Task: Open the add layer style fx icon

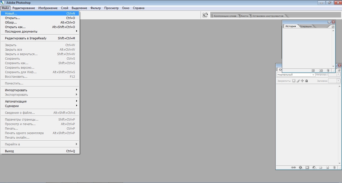Action: [300, 167]
